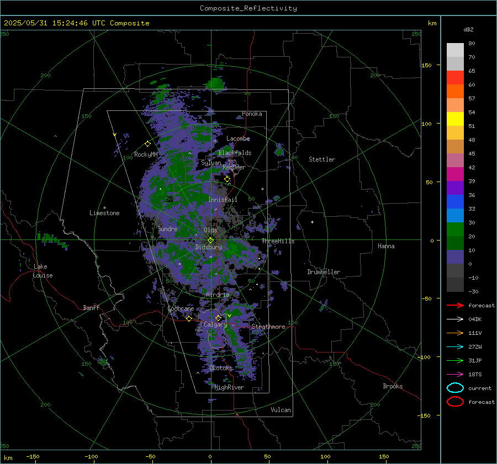The width and height of the screenshot is (497, 464).
Task: Click the Brooks city label
Action: (393, 386)
